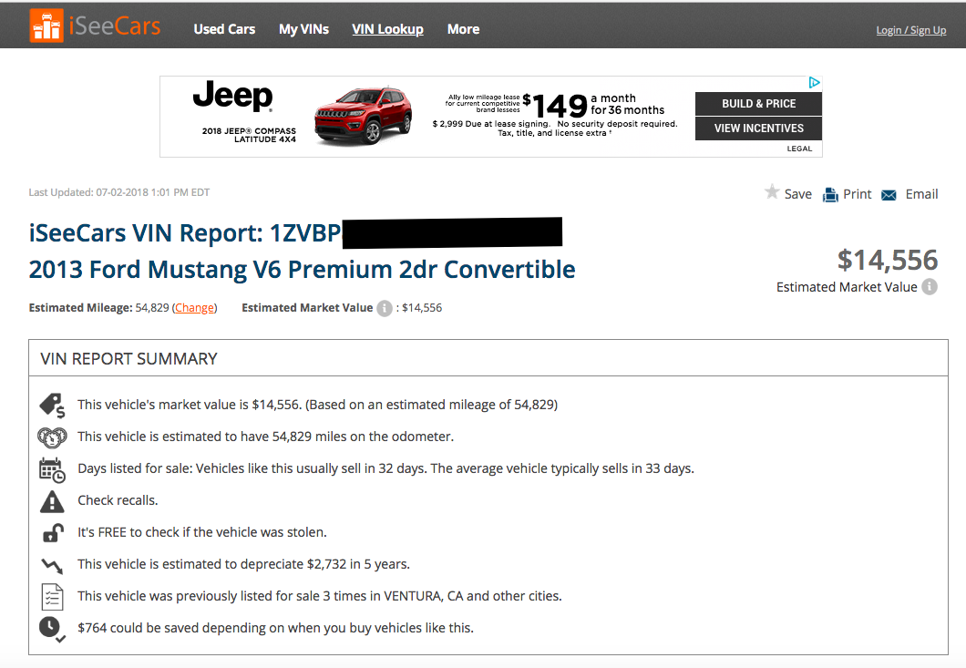The height and width of the screenshot is (668, 966).
Task: Click the Print label
Action: [857, 194]
